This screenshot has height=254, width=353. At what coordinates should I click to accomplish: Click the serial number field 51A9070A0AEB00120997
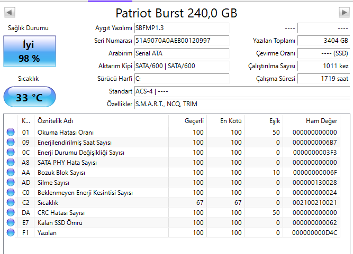pos(182,41)
